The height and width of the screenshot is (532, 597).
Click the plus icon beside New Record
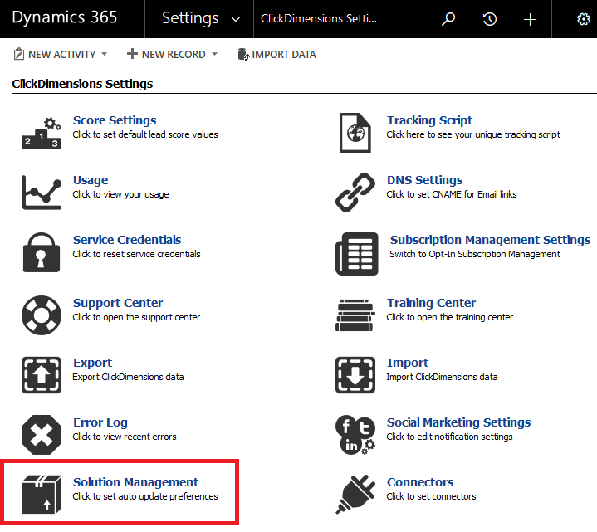coord(132,54)
